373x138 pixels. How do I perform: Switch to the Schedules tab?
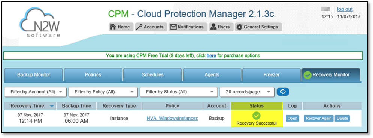(152, 74)
